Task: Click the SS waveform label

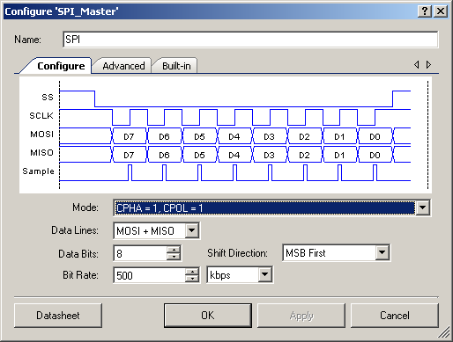Action: pos(48,98)
